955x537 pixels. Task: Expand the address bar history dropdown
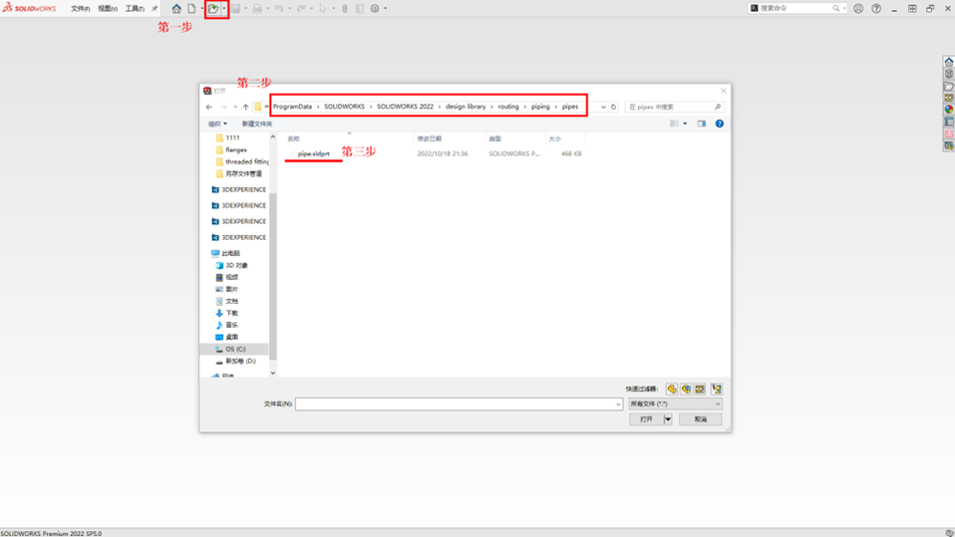click(603, 107)
